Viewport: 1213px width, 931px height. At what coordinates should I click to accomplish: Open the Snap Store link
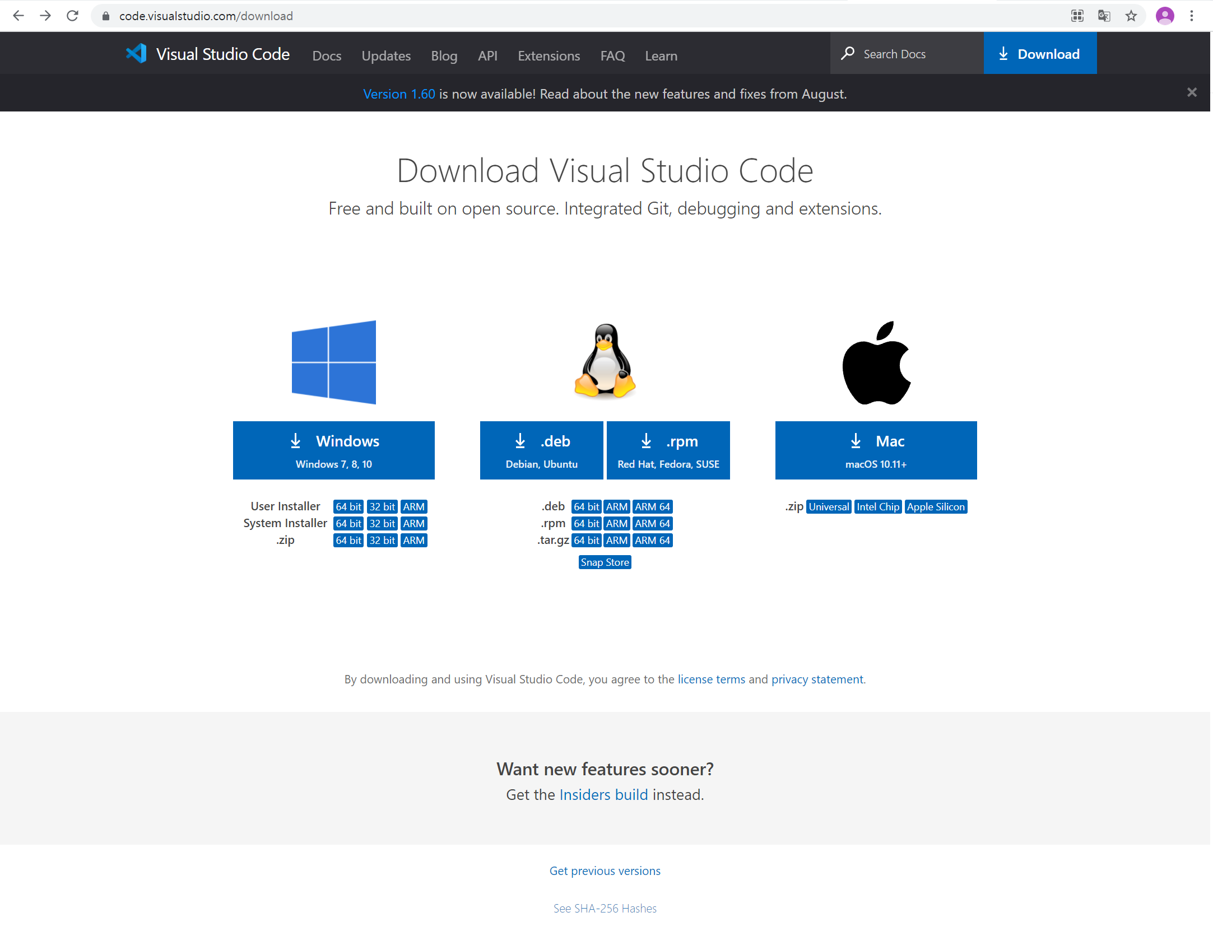coord(605,562)
